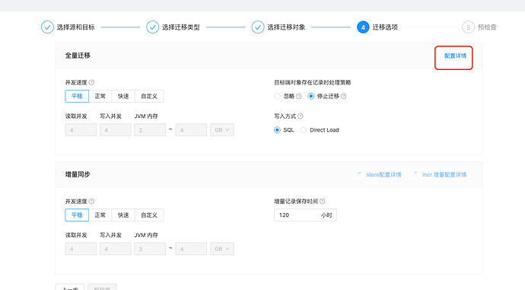
Task: Click incremental sync JVM maximum memory field
Action: 191,249
